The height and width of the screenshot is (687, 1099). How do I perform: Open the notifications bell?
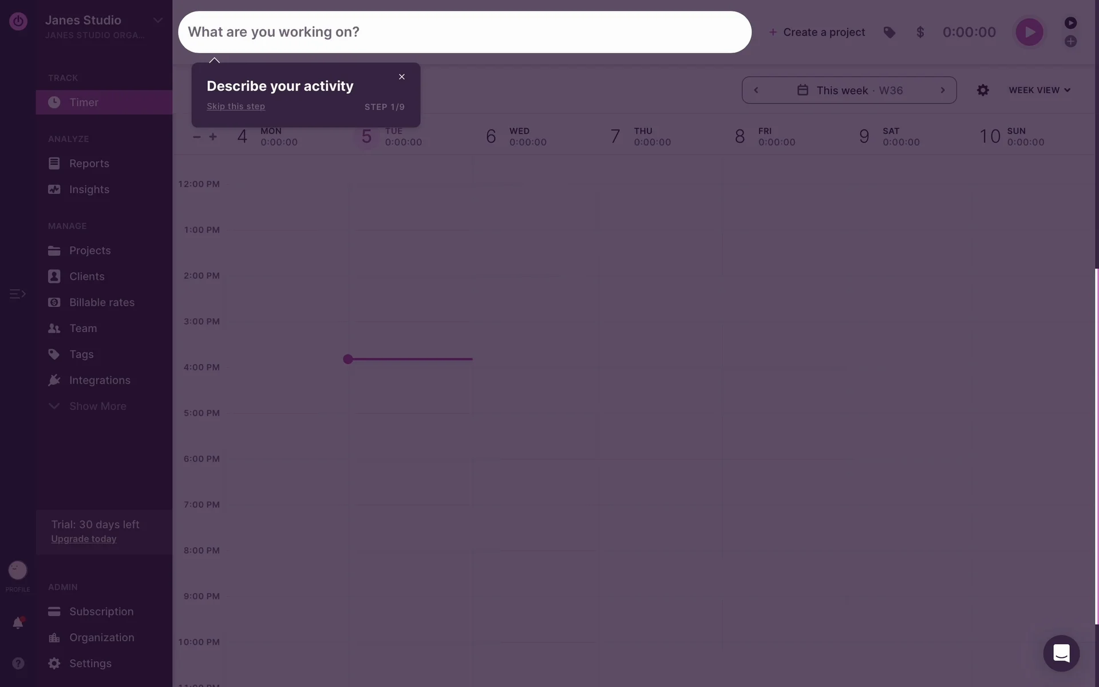click(x=18, y=623)
